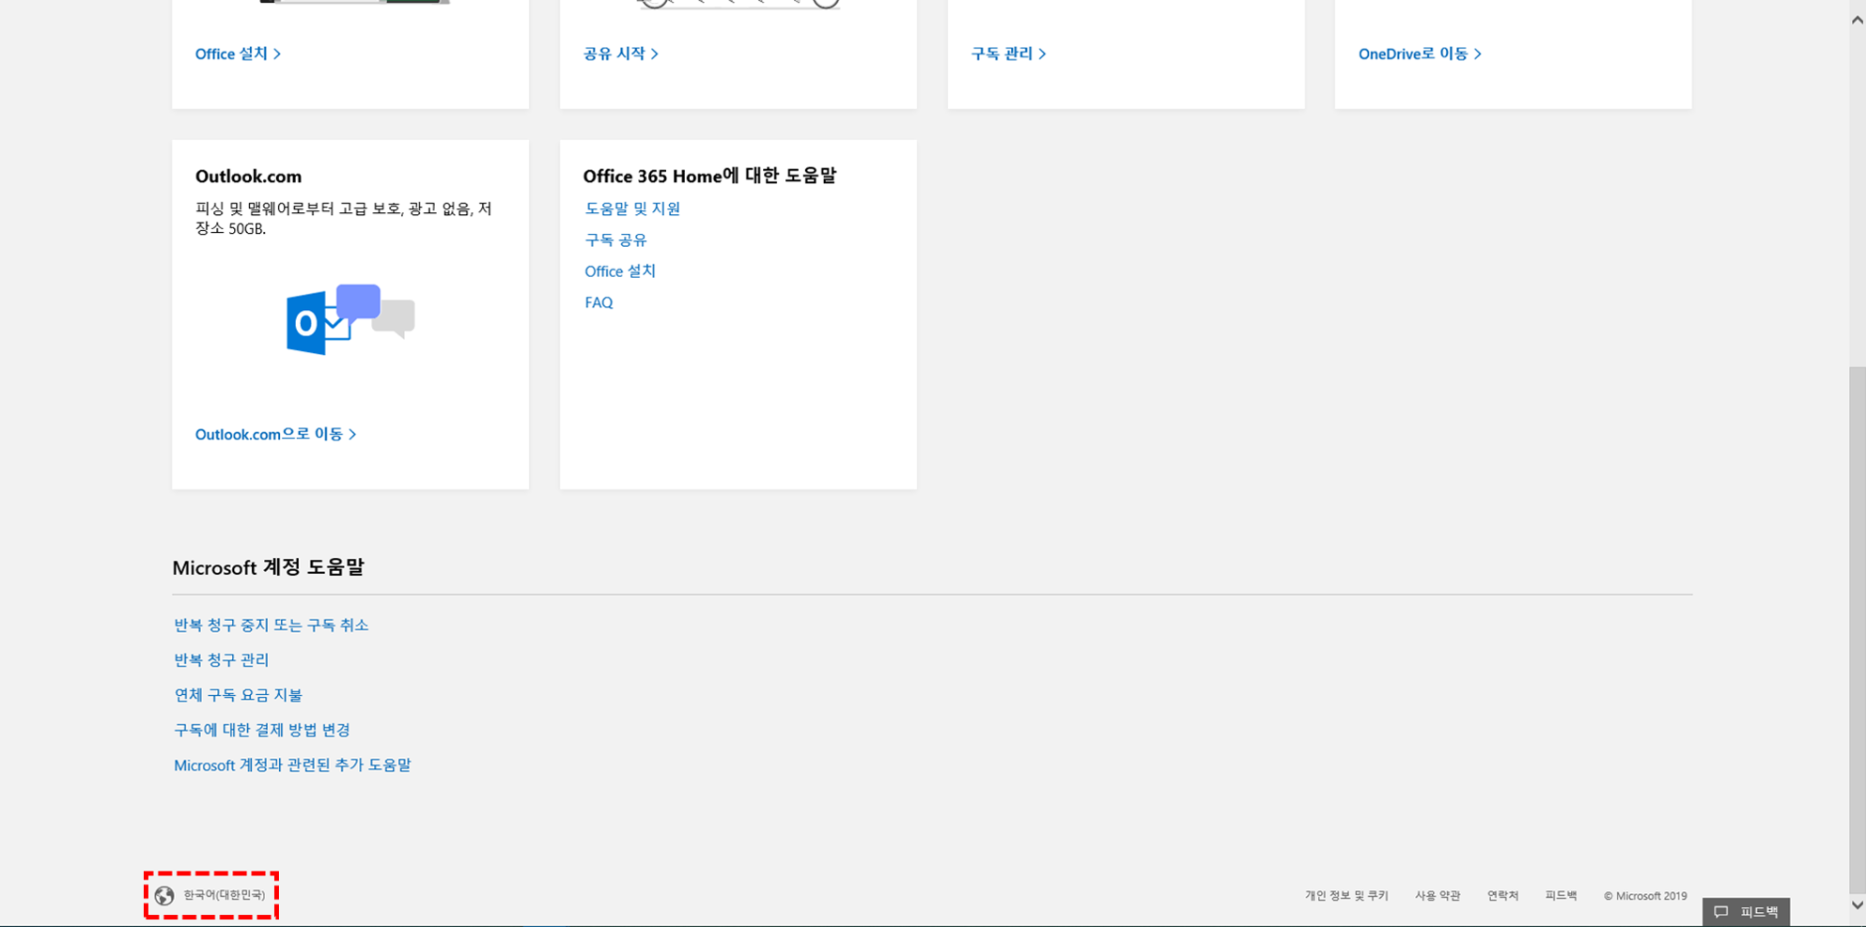Image resolution: width=1866 pixels, height=927 pixels.
Task: Open the 연락처 footer link
Action: click(x=1502, y=896)
